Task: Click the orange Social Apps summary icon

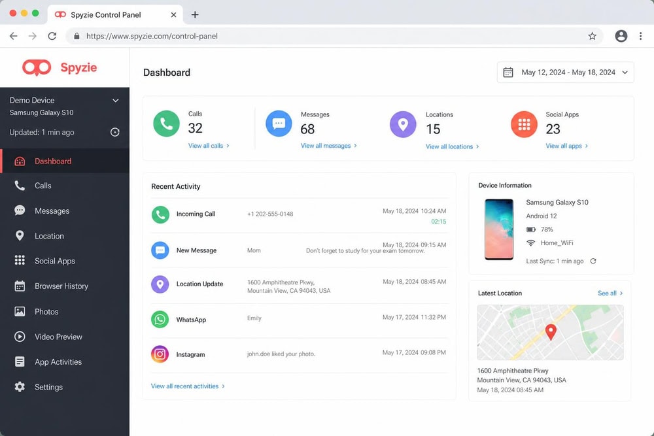Action: point(524,124)
